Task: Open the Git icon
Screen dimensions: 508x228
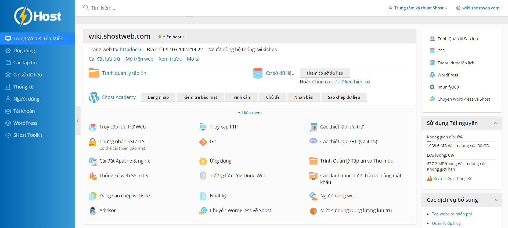Action: coord(203,142)
